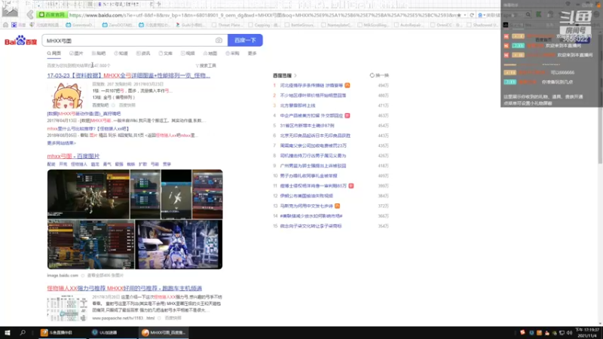Click the 更多同站结果 link
This screenshot has width=603, height=339.
point(61,143)
